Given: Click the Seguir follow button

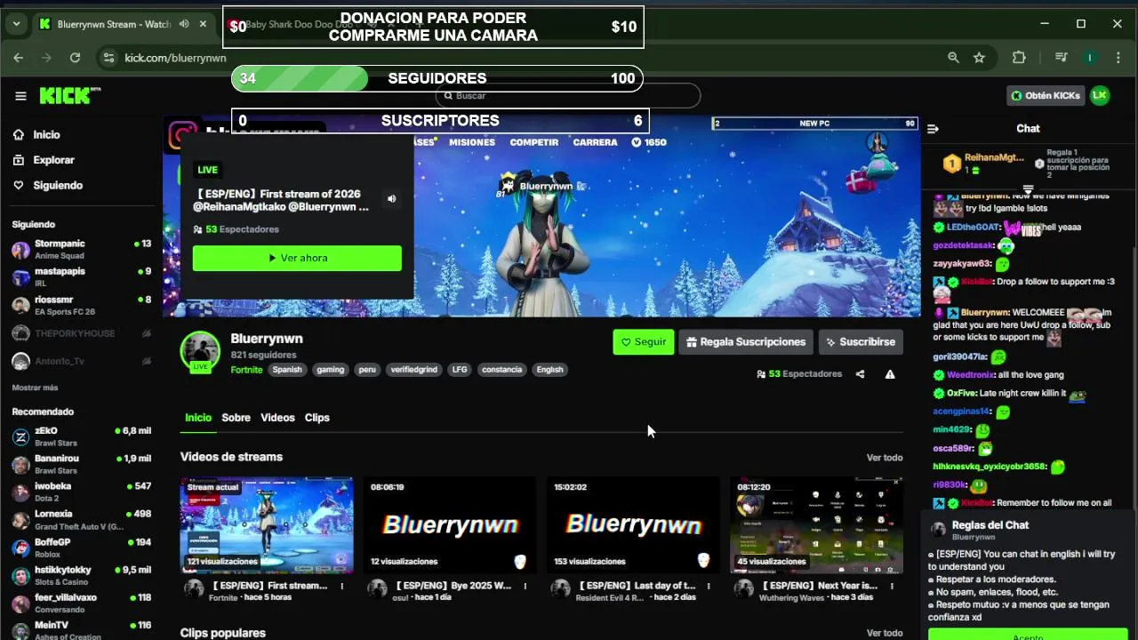Looking at the screenshot, I should point(643,341).
